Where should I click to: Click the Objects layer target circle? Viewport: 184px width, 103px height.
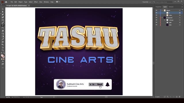pos(180,10)
